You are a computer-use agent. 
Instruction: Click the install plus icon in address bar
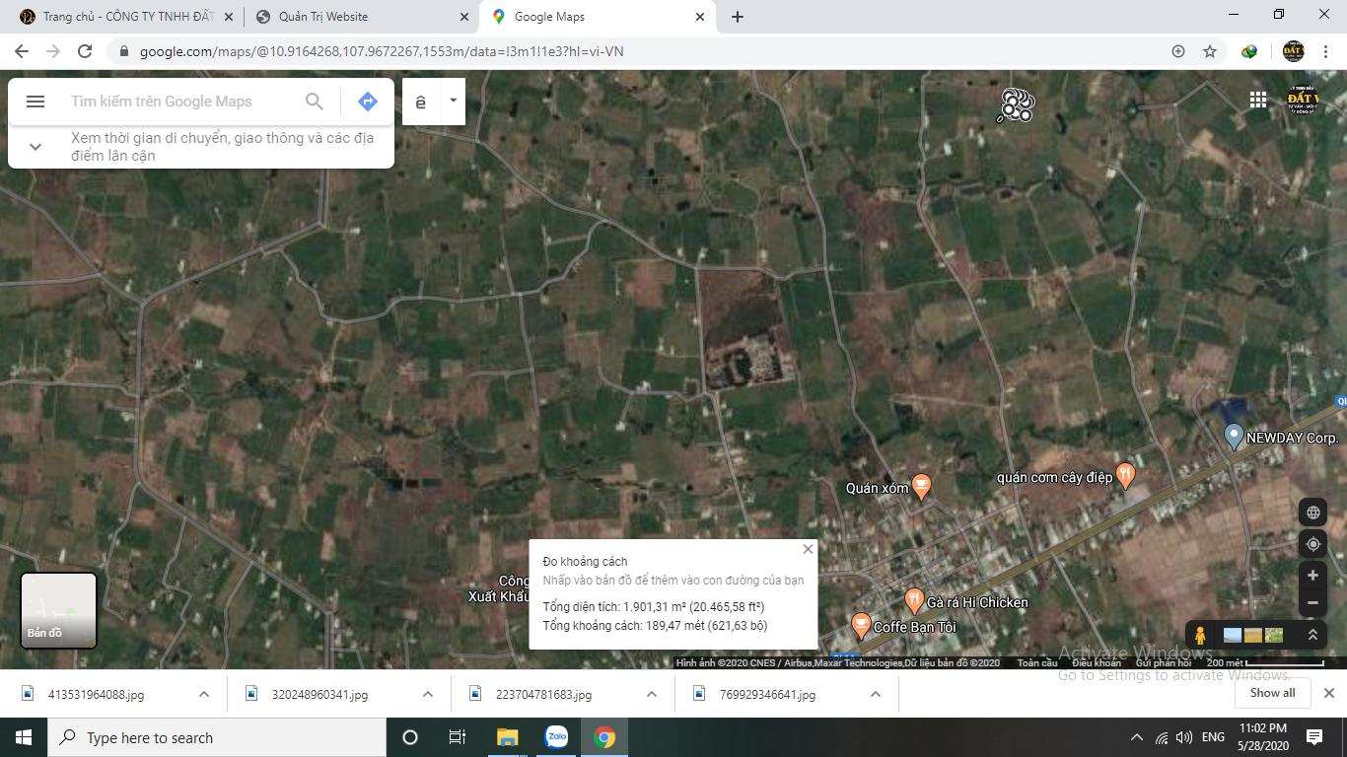click(x=1178, y=51)
